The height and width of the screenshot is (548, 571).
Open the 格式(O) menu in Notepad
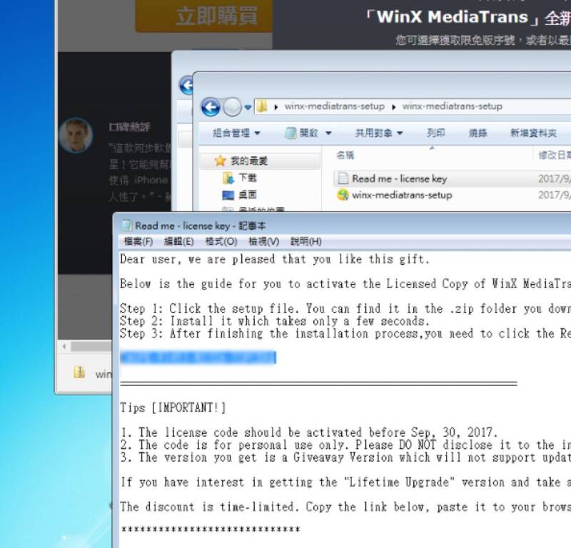pos(221,241)
